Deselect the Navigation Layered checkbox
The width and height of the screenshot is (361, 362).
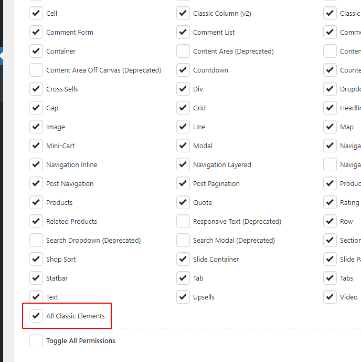click(x=183, y=164)
